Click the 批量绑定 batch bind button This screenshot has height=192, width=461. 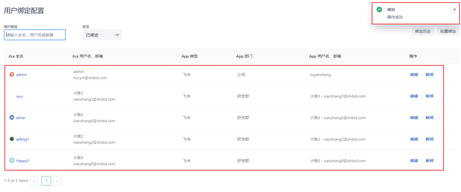point(448,31)
